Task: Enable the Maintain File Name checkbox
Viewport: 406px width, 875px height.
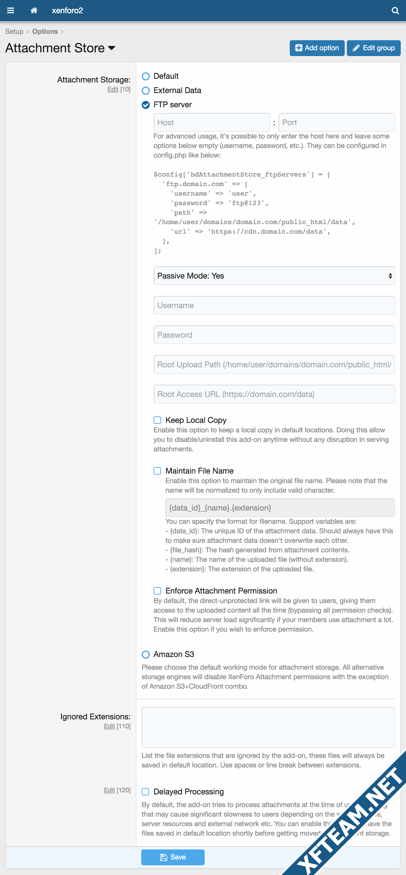Action: tap(157, 471)
